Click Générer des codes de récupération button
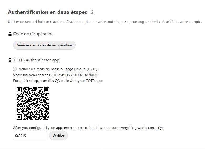205x149 pixels. click(x=44, y=45)
